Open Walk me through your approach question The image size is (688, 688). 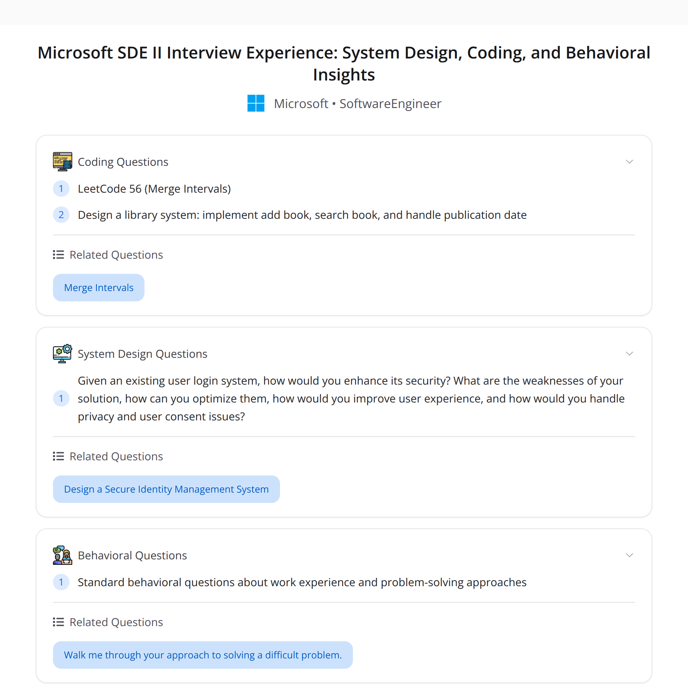pos(203,655)
